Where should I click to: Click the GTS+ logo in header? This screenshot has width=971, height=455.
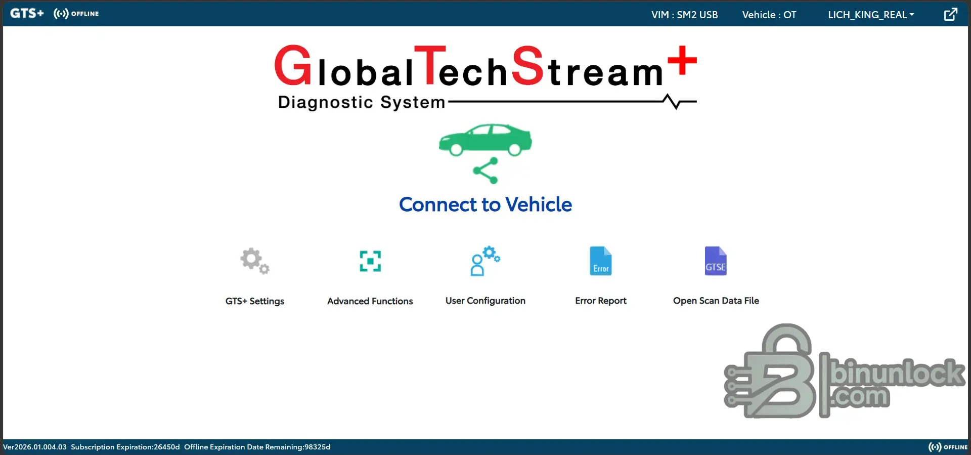click(27, 14)
